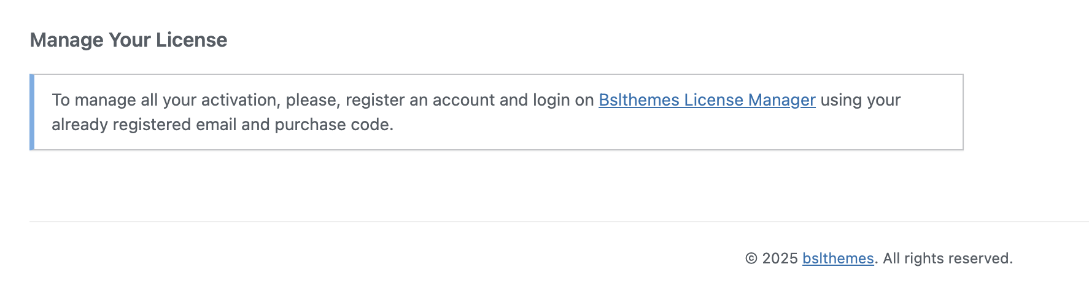Screen dimensions: 1089x307
Task: Click the word Bslthemes in the notice link
Action: (638, 100)
